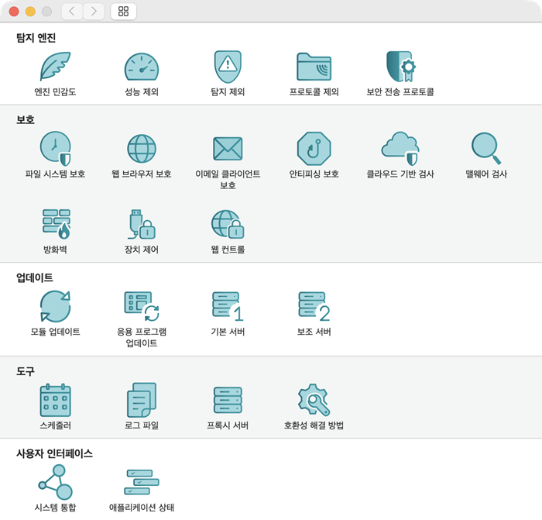Image resolution: width=542 pixels, height=520 pixels.
Task: Open 엔진 민감도 feather icon
Action: (55, 66)
